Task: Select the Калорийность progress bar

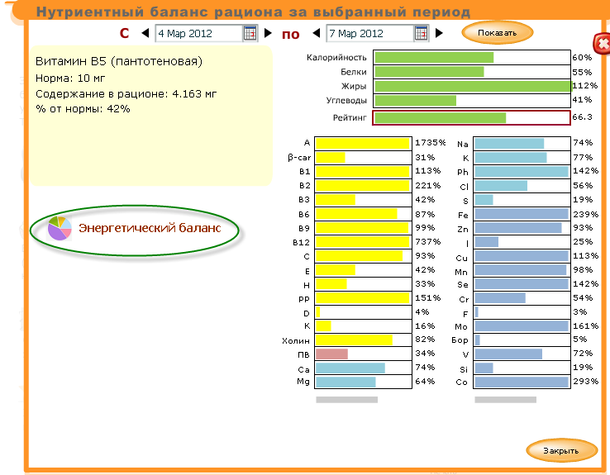Action: [x=471, y=58]
